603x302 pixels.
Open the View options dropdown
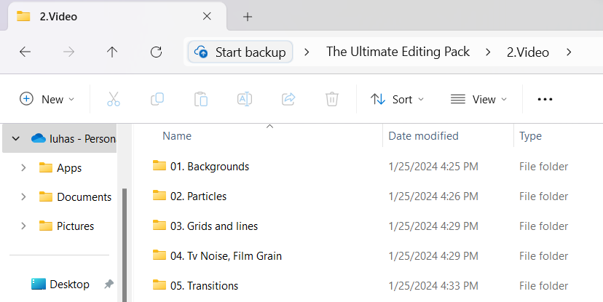pyautogui.click(x=478, y=99)
